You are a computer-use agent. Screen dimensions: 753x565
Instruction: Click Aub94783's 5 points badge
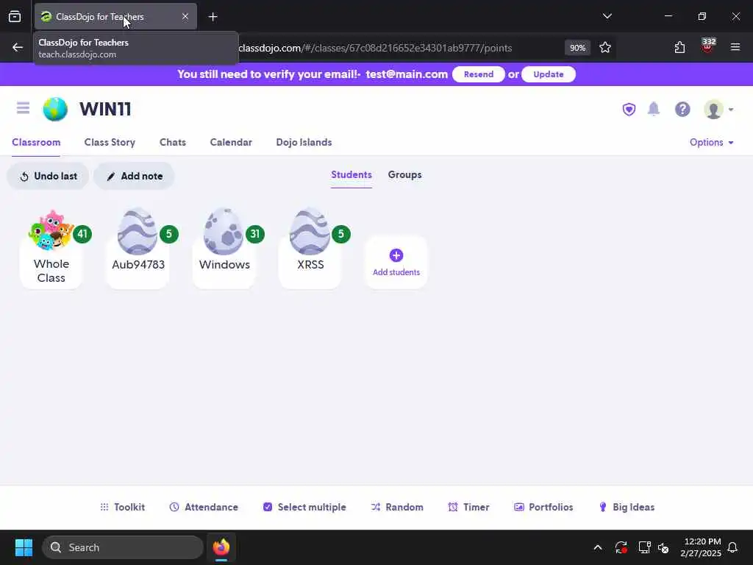[x=168, y=234]
